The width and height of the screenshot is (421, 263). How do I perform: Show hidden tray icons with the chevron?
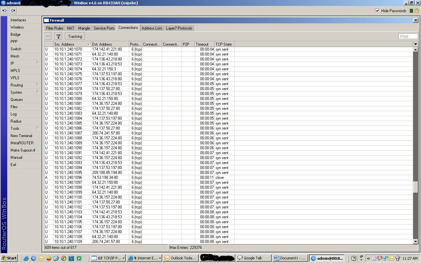(368, 258)
